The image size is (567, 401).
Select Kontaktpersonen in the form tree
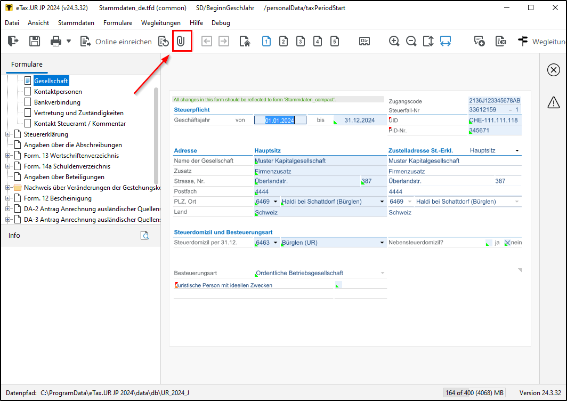coord(58,92)
